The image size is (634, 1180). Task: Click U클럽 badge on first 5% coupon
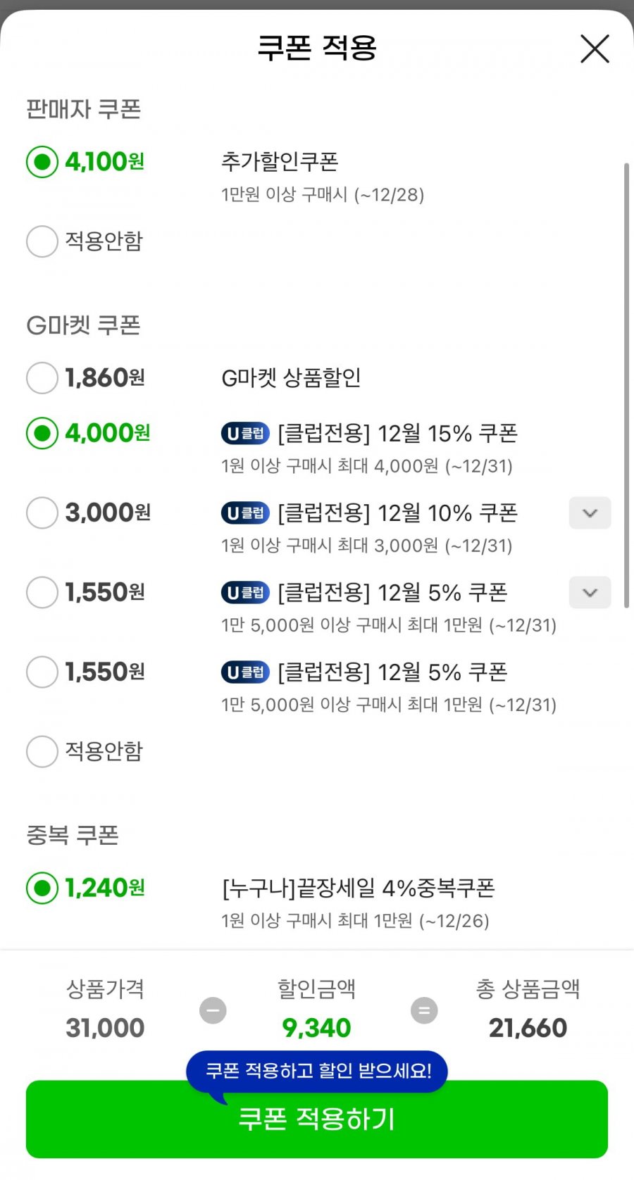245,593
